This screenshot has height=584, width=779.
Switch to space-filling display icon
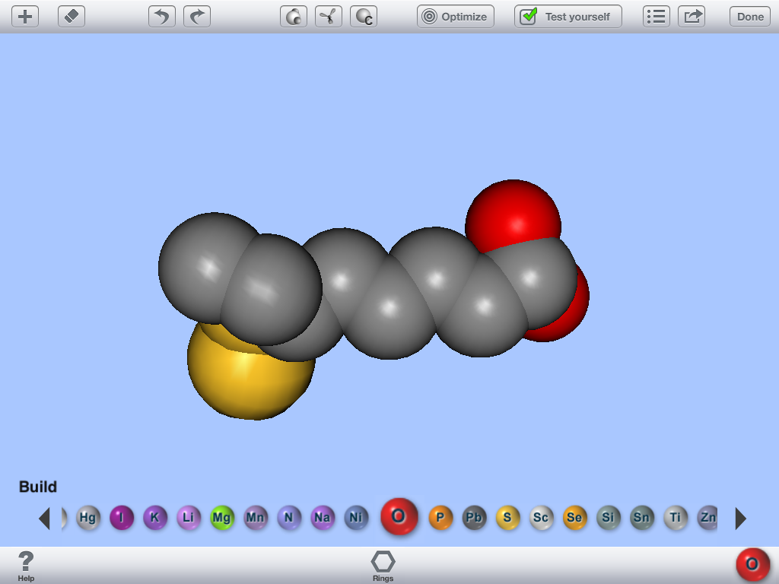click(294, 17)
